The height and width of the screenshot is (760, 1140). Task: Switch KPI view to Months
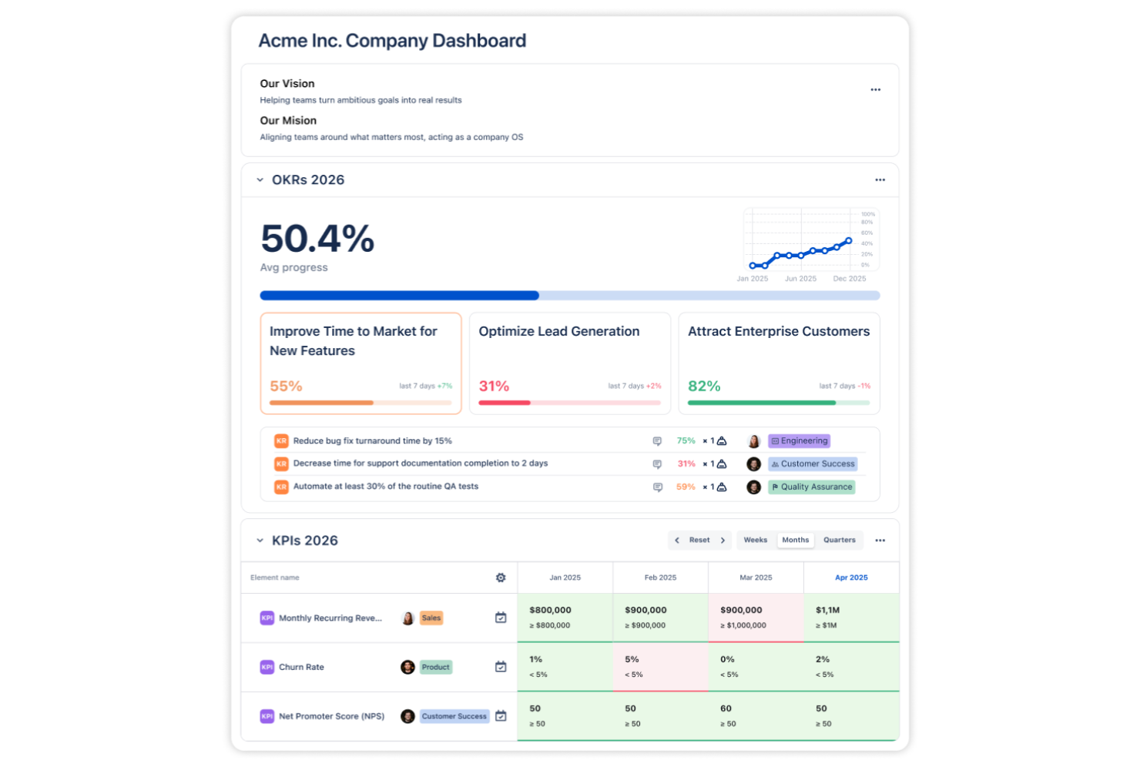click(x=796, y=541)
